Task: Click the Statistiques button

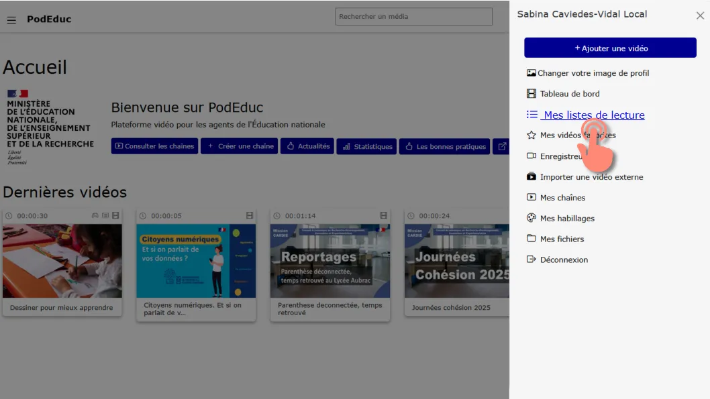Action: [366, 146]
